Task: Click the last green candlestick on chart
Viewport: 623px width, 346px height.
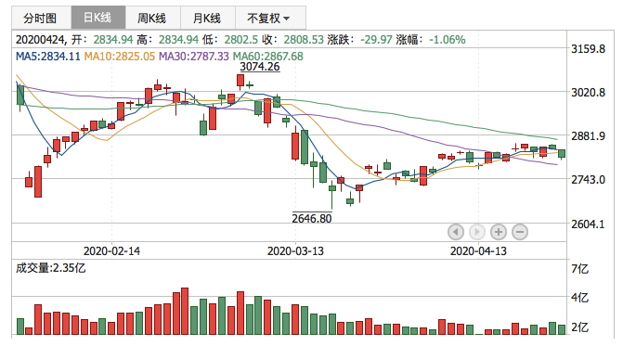Action: pyautogui.click(x=562, y=154)
